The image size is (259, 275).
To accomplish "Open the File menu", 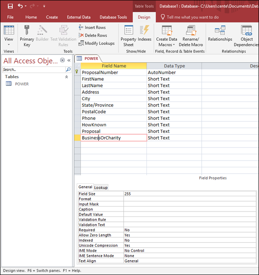I will point(10,17).
